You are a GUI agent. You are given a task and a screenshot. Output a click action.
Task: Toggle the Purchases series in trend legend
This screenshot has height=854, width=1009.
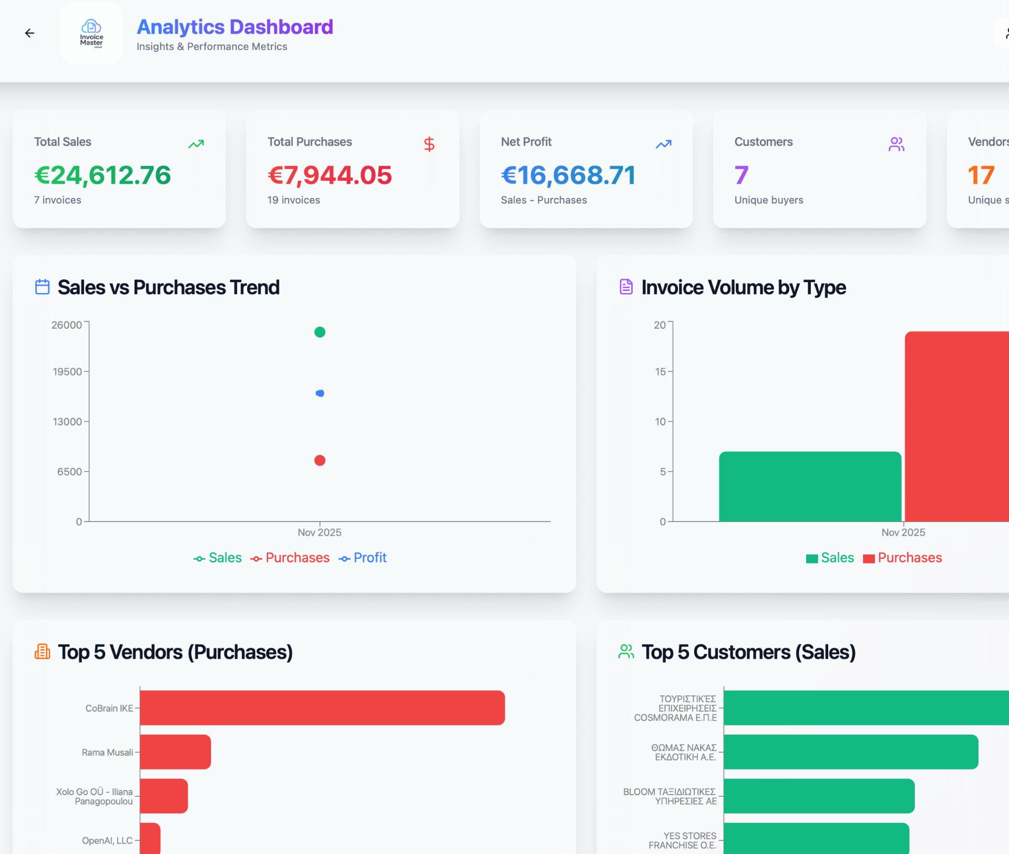[290, 558]
